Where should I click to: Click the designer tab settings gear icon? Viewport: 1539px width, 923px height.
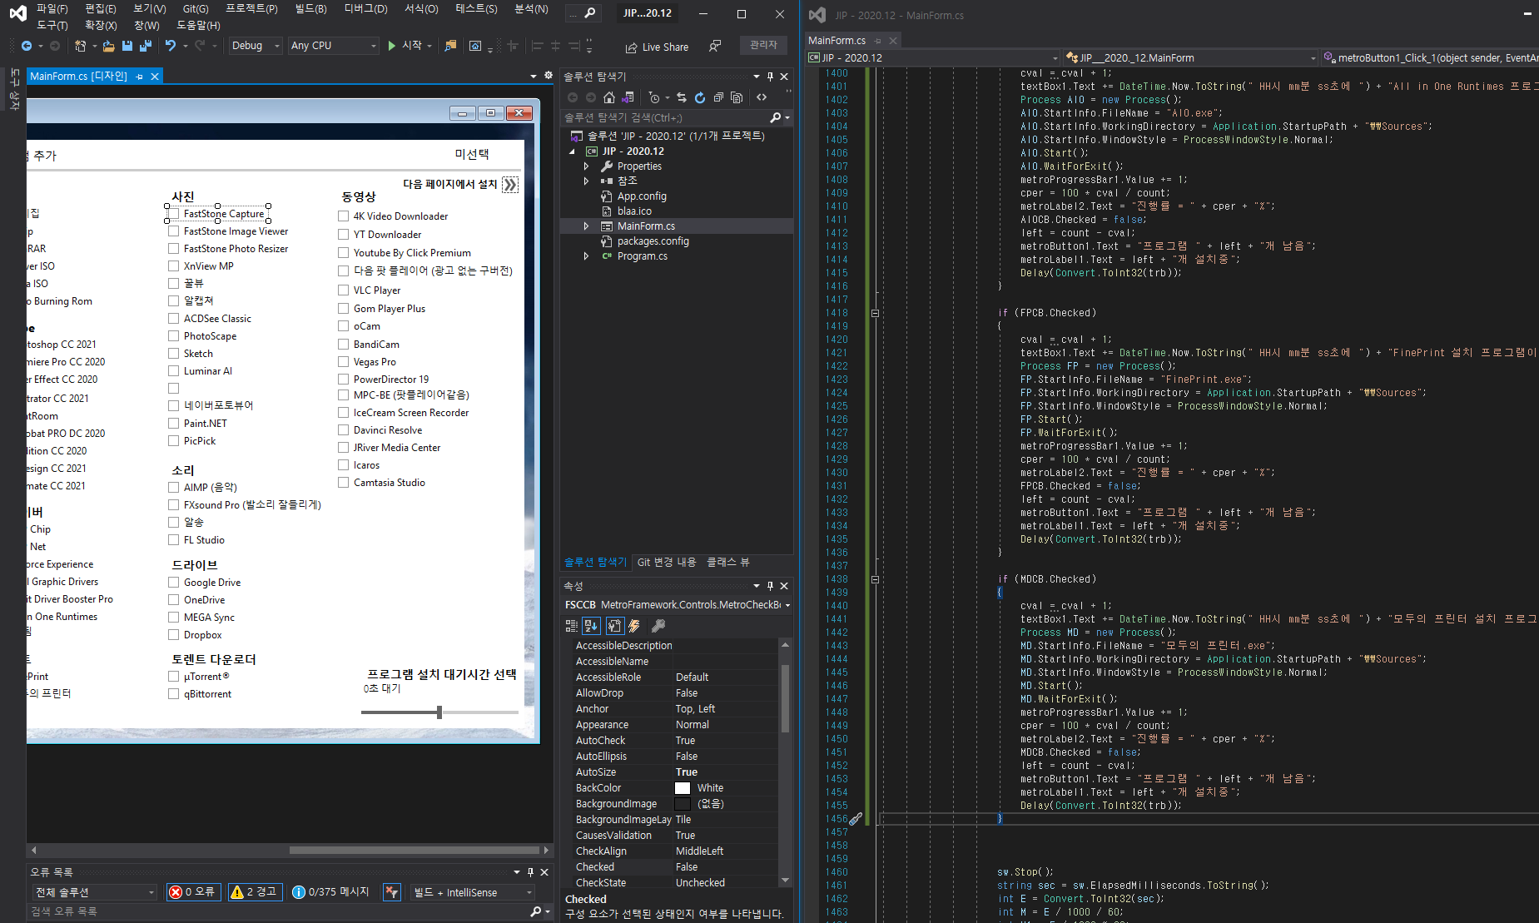pyautogui.click(x=549, y=76)
